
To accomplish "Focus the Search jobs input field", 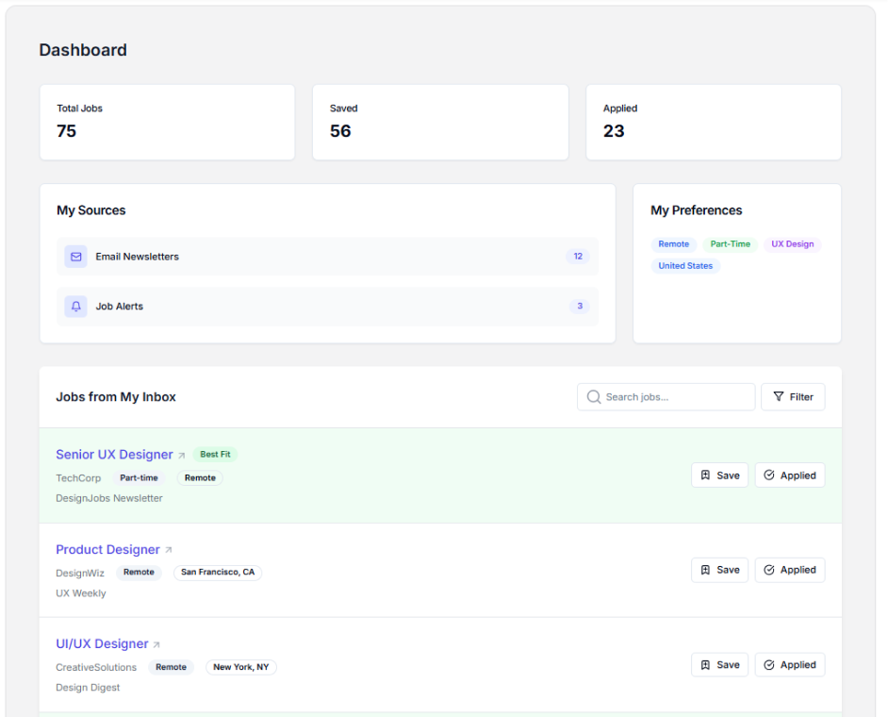I will point(666,397).
